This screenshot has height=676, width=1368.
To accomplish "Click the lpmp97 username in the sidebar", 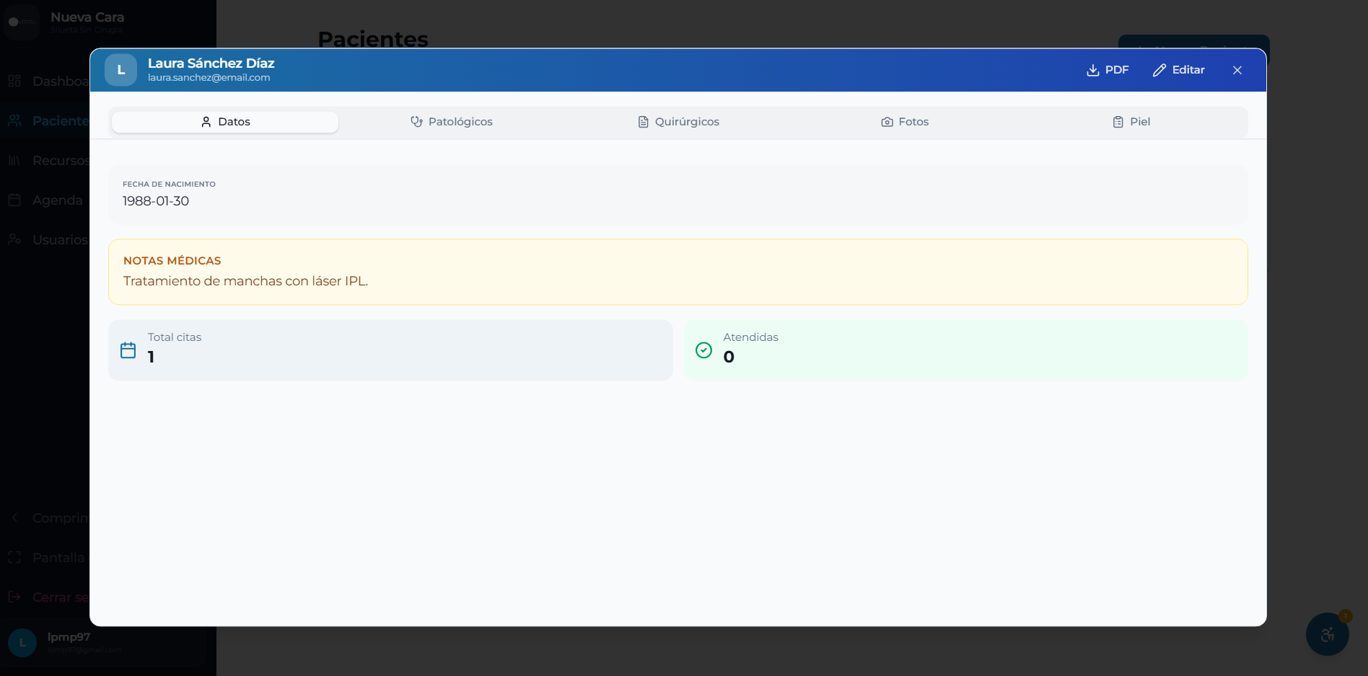I will click(69, 637).
